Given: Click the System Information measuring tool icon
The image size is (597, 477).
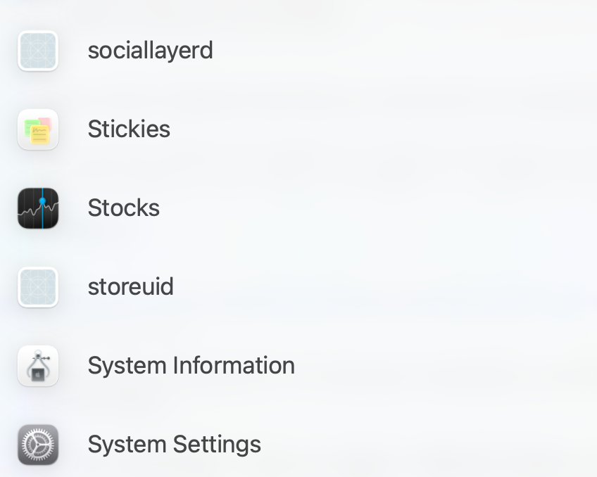Looking at the screenshot, I should (x=38, y=366).
